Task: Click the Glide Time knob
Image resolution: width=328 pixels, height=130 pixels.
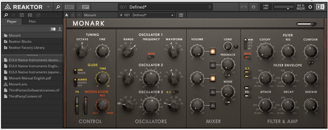Action: click(102, 78)
